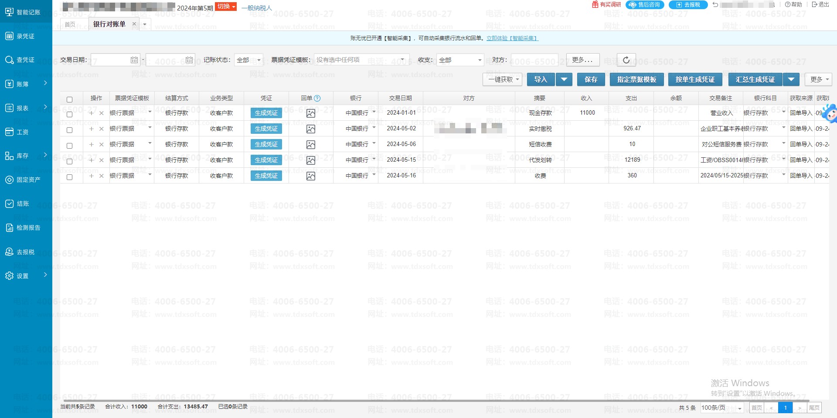This screenshot has height=418, width=837.
Task: Open the start date calendar picker icon
Action: (x=134, y=60)
